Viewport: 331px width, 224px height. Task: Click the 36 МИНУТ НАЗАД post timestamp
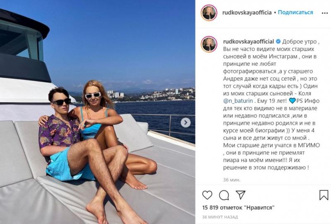tap(220, 217)
